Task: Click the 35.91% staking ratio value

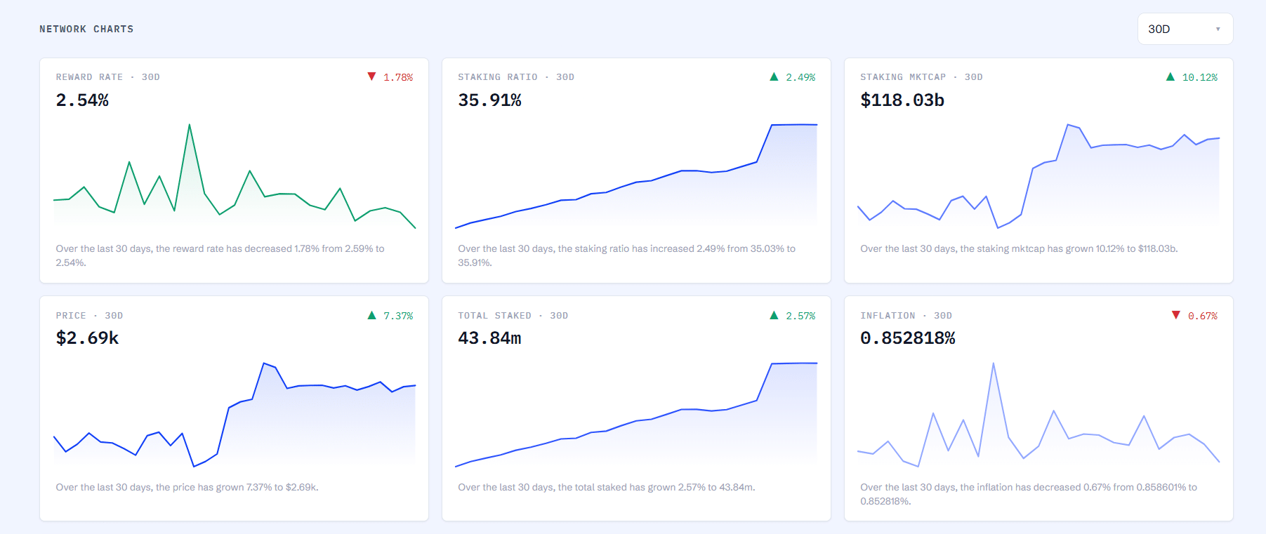Action: pyautogui.click(x=489, y=100)
